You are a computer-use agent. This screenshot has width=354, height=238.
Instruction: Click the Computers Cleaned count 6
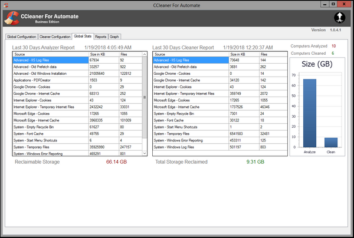pos(333,53)
